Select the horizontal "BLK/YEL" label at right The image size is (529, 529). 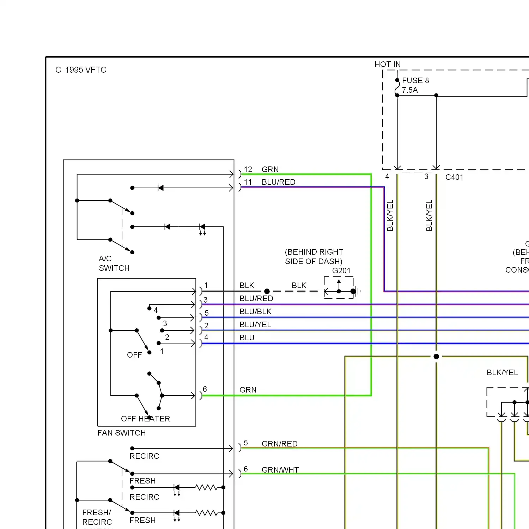click(x=502, y=372)
